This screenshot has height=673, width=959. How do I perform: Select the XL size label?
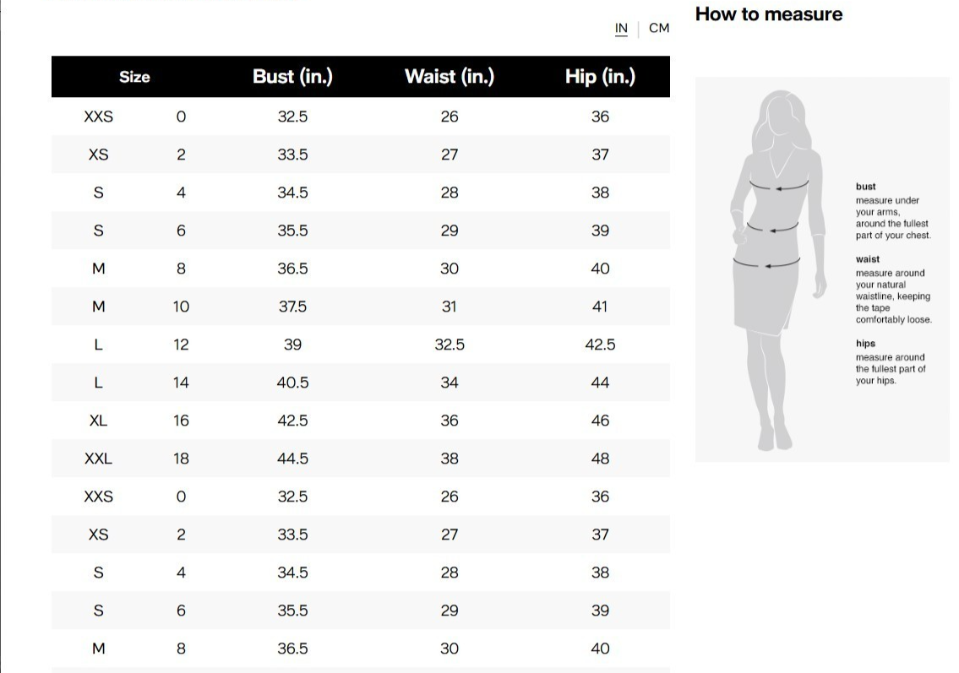[98, 421]
